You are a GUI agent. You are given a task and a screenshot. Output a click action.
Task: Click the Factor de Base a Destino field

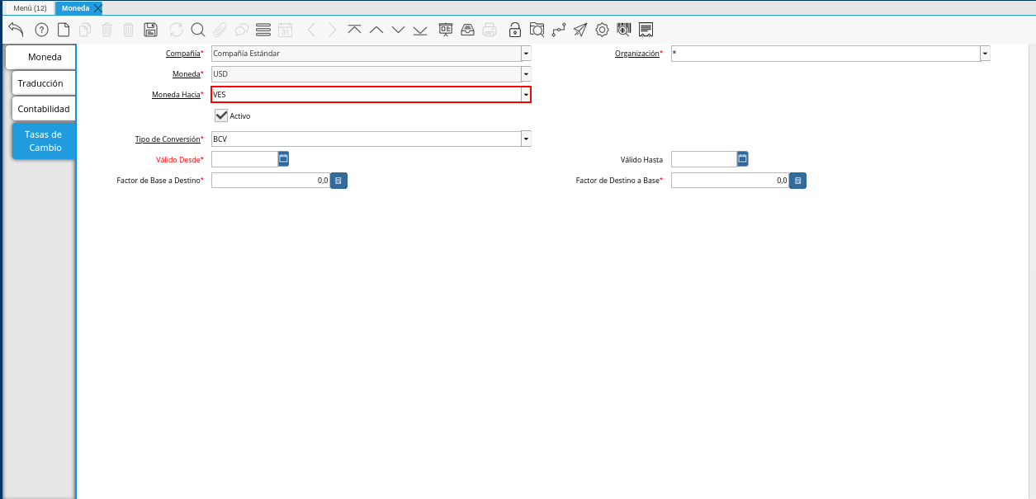271,180
